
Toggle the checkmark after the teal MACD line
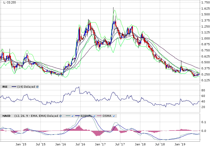(x=72, y=116)
